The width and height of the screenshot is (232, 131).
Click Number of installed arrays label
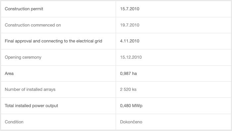30,90
